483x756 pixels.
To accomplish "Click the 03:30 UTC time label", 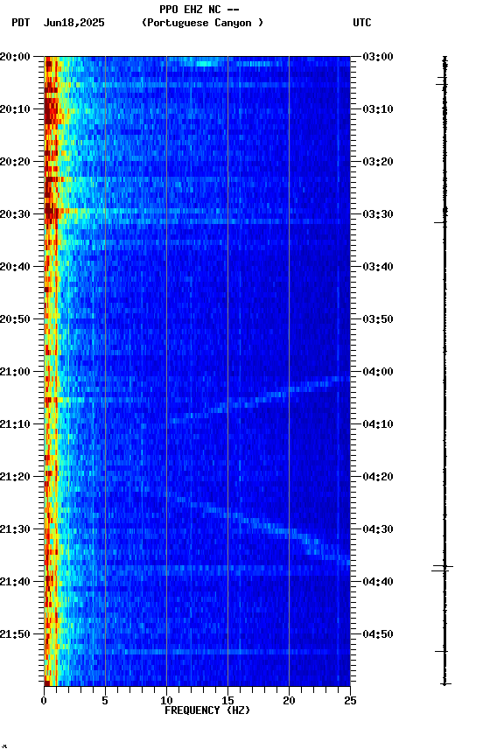I will tap(378, 214).
